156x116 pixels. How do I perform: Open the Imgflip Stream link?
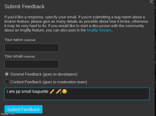(99, 30)
